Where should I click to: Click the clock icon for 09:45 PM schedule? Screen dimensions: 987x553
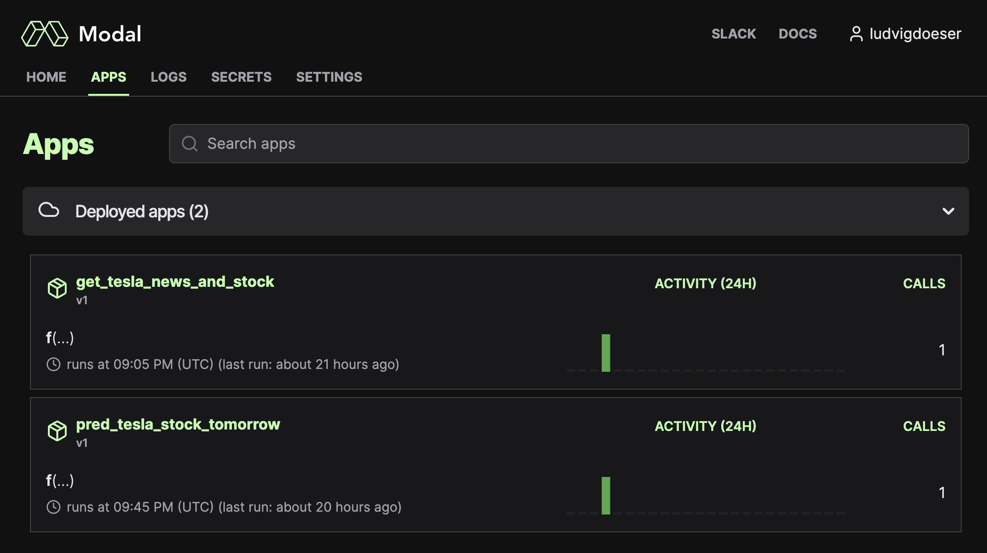[x=54, y=507]
